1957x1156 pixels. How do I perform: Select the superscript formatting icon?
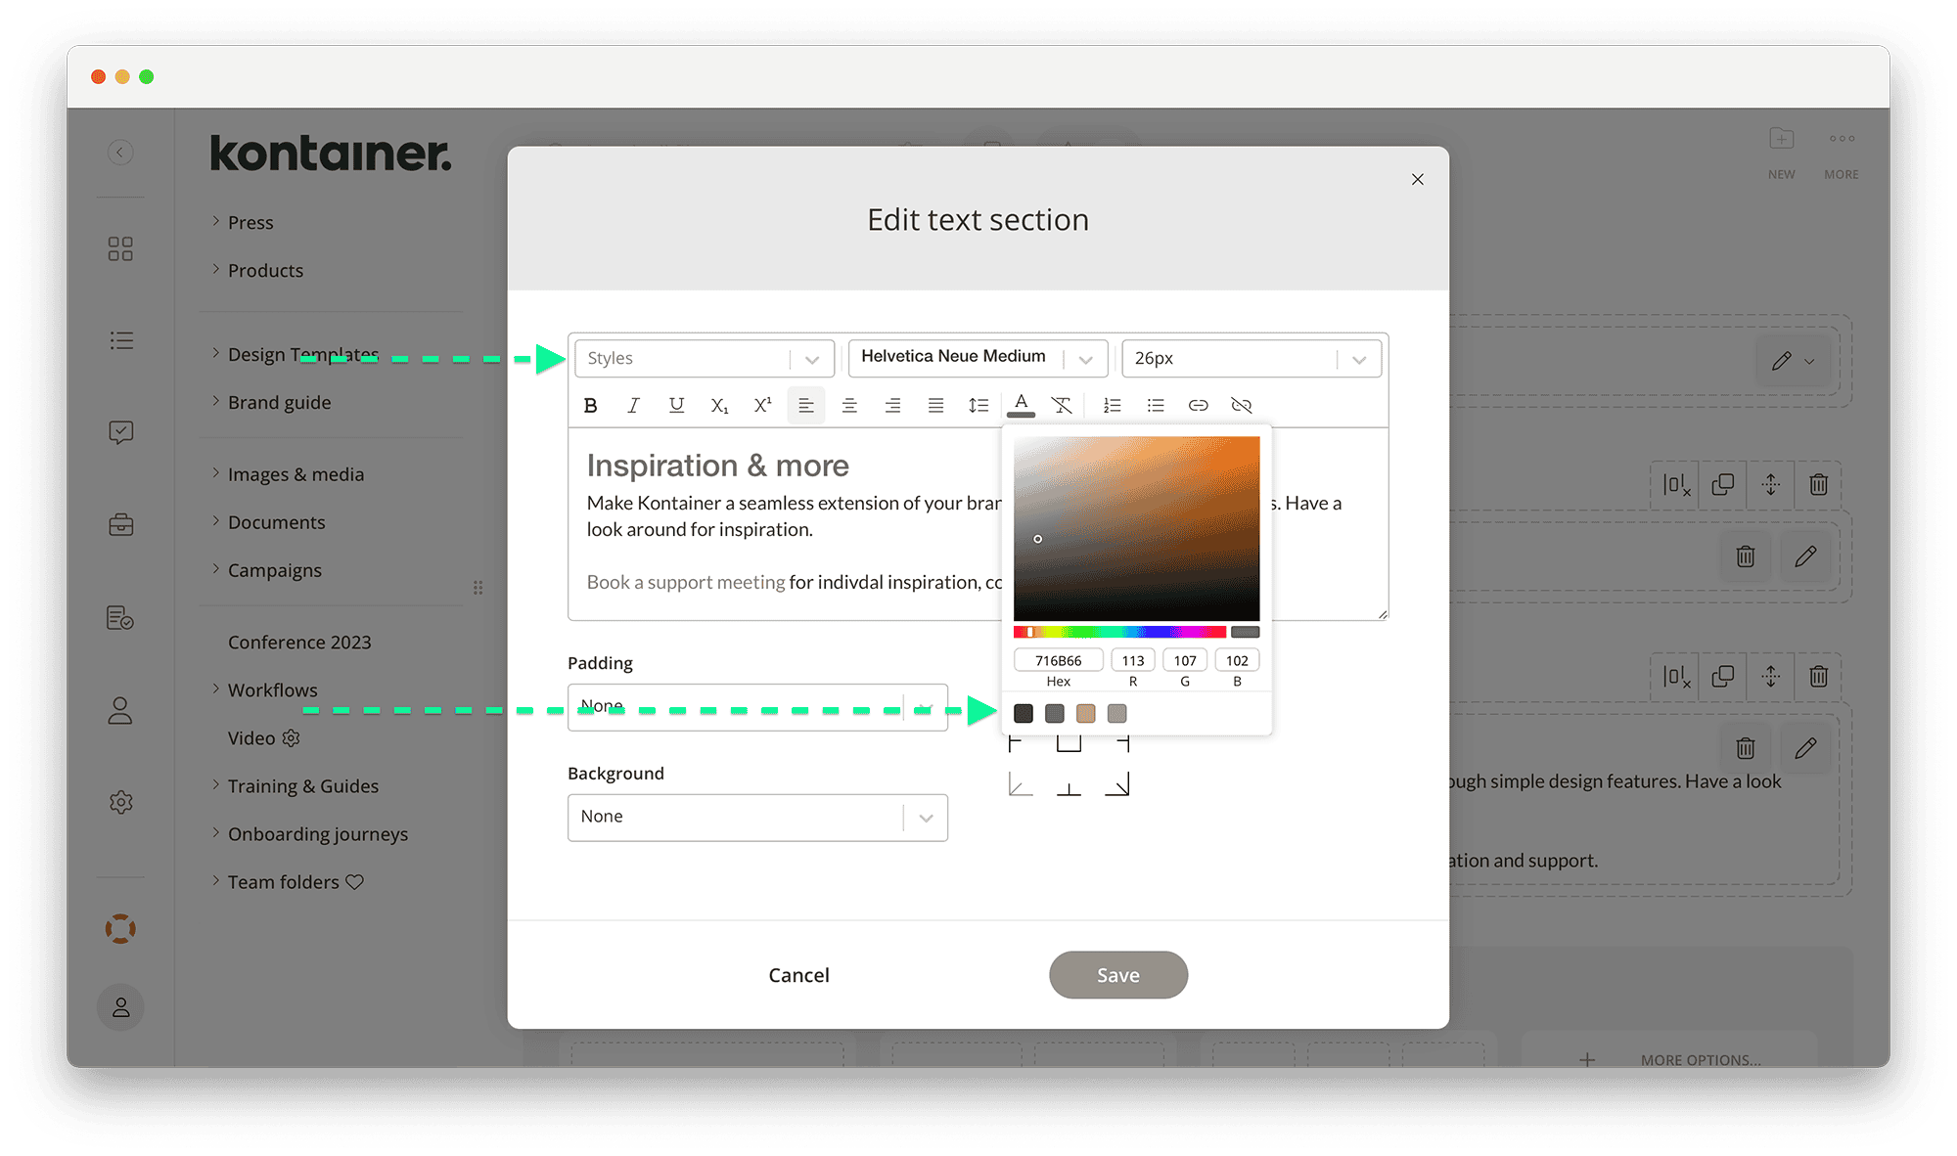tap(762, 405)
